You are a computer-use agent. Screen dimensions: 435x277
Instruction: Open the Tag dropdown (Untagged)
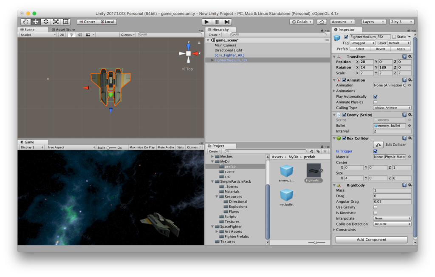[363, 43]
